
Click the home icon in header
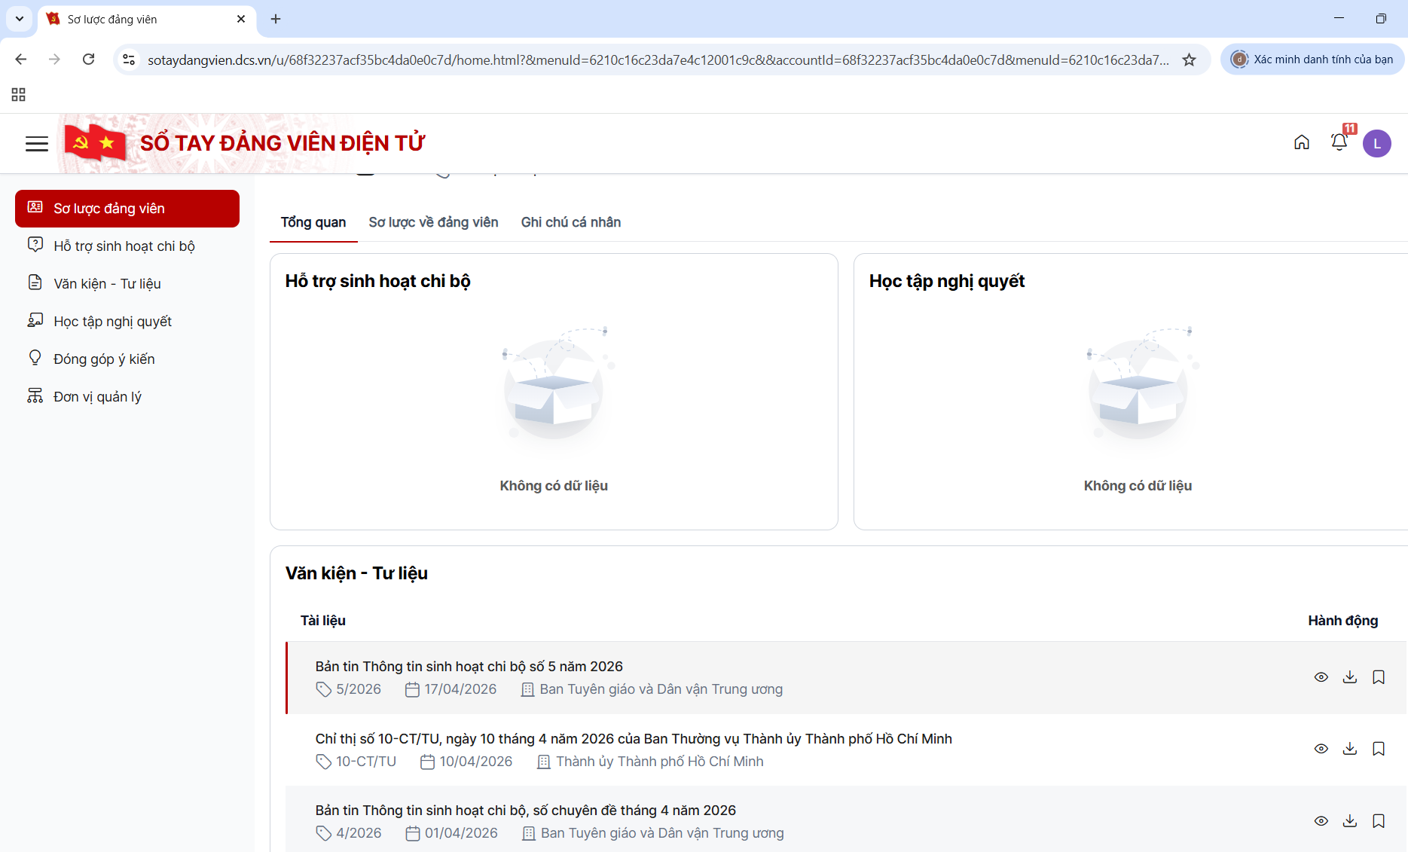pos(1301,142)
